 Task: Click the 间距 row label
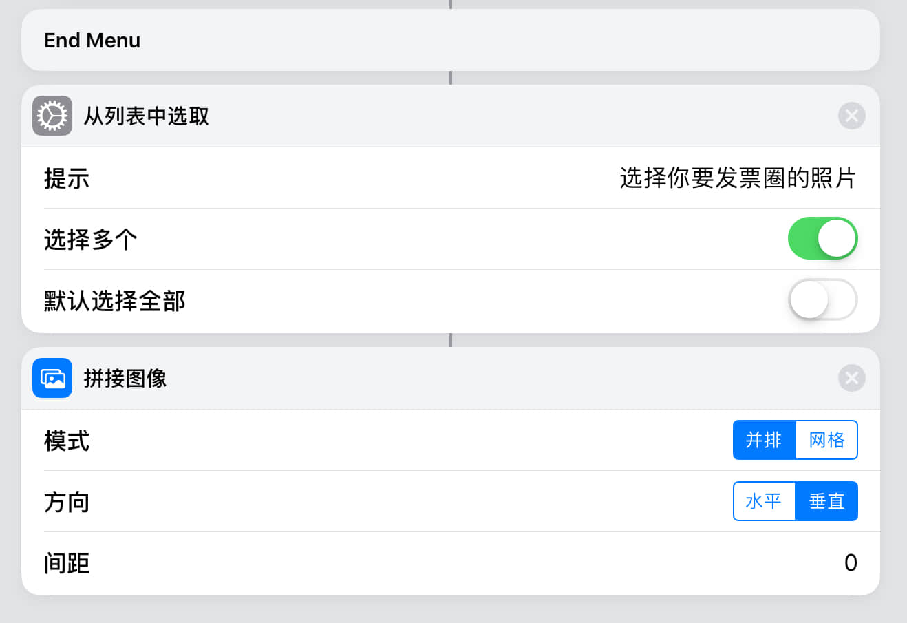pyautogui.click(x=67, y=563)
